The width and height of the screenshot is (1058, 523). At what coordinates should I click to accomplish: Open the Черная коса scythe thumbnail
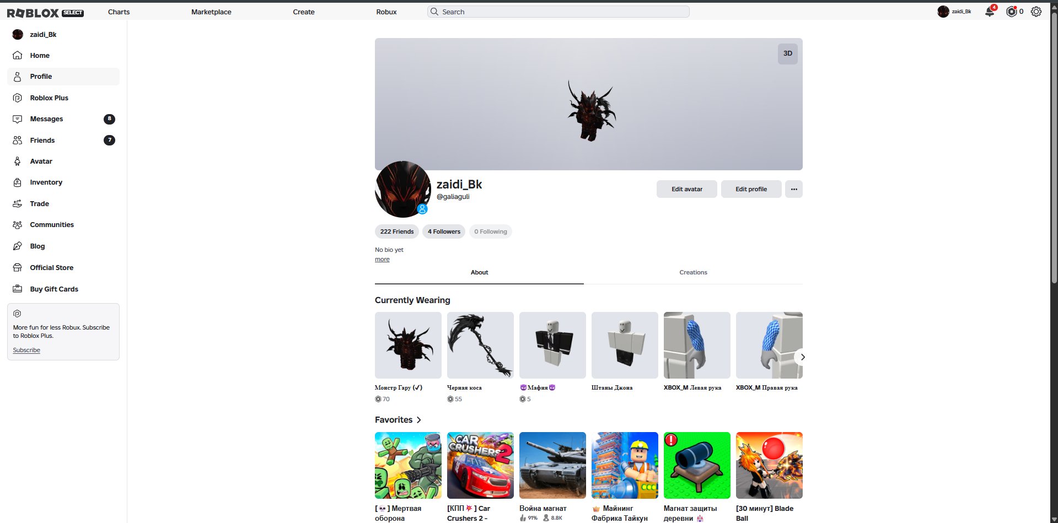(x=480, y=345)
